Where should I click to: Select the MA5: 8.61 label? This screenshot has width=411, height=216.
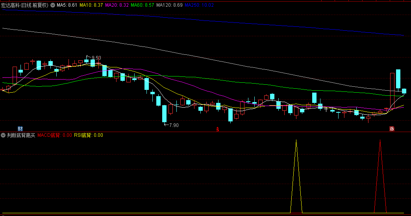tap(67, 5)
